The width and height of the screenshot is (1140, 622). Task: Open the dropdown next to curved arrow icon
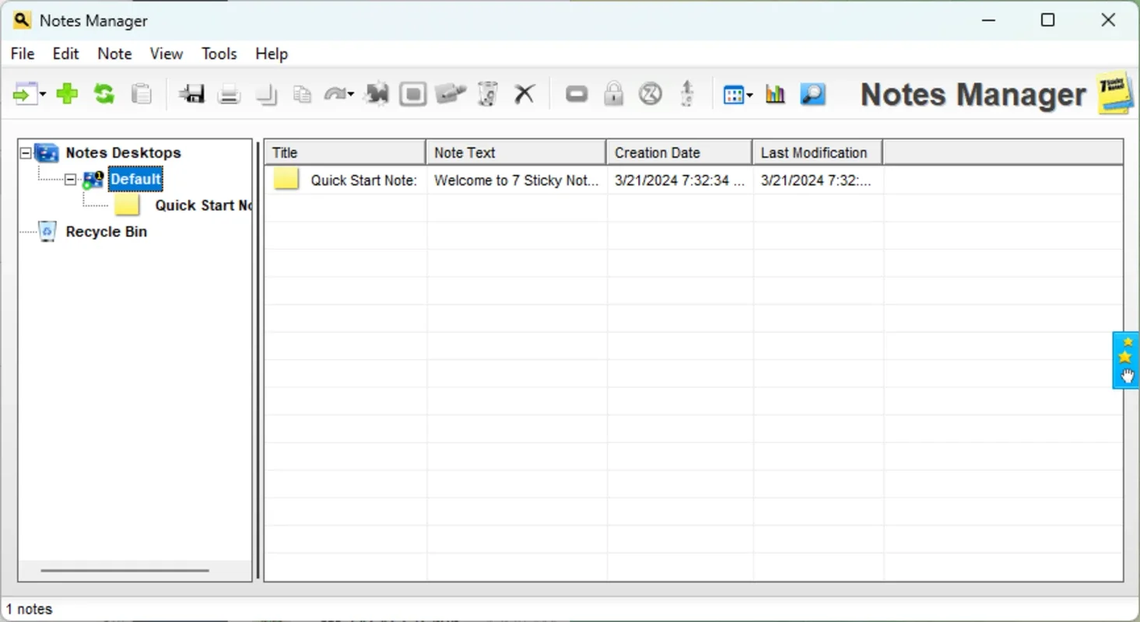351,95
